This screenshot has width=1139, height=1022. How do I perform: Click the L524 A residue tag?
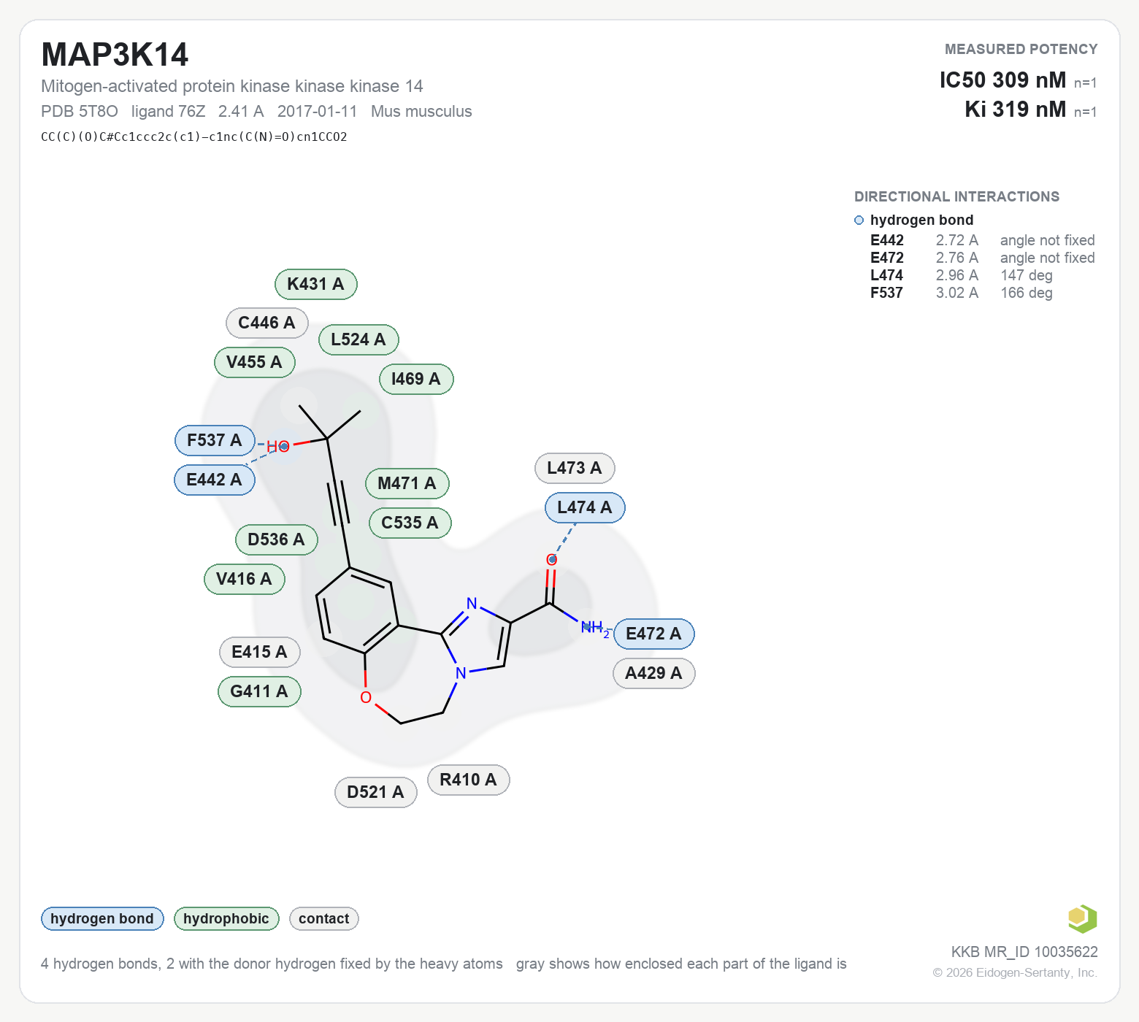[358, 339]
